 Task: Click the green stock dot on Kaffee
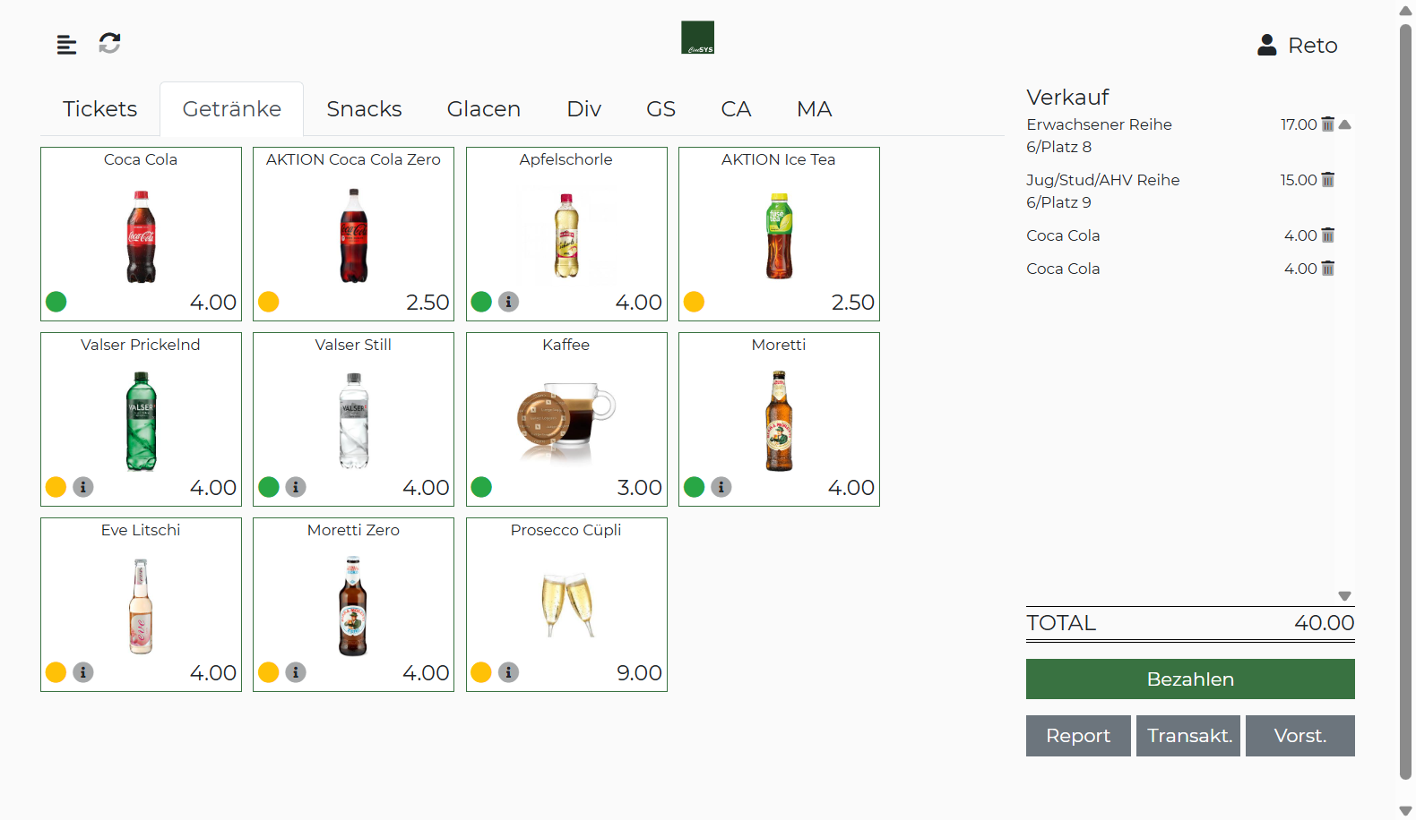coord(481,487)
